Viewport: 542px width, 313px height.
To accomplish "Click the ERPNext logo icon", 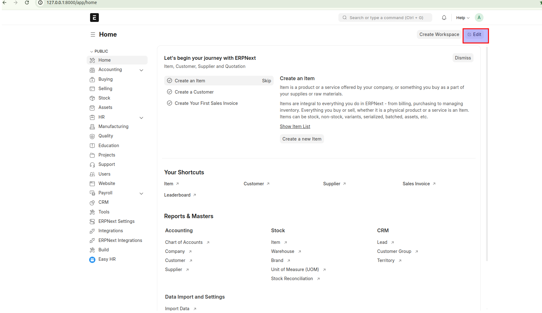I will click(94, 18).
